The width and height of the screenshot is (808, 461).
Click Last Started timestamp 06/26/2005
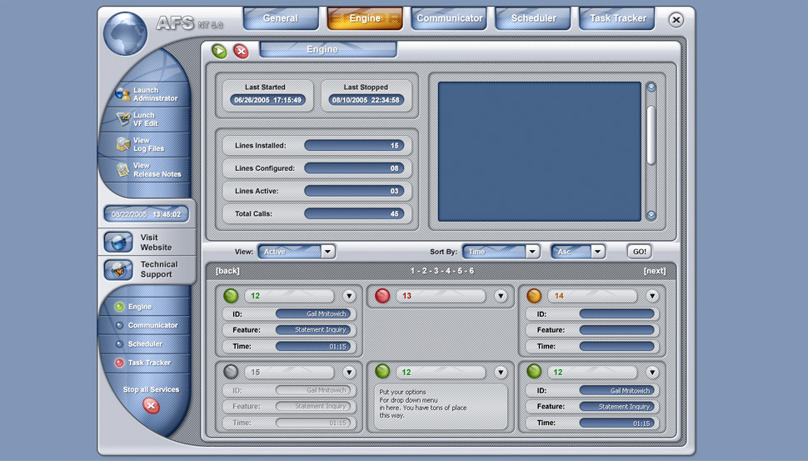[267, 100]
